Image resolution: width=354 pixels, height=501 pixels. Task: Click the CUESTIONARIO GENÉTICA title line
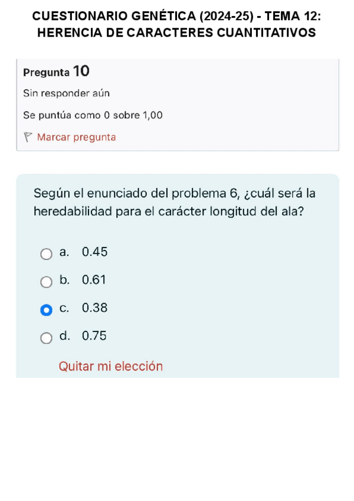(176, 17)
